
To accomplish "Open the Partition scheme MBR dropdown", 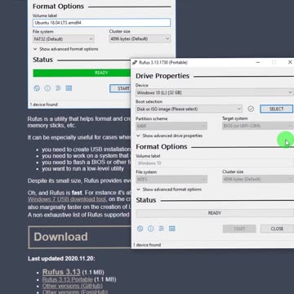I will [x=171, y=126].
